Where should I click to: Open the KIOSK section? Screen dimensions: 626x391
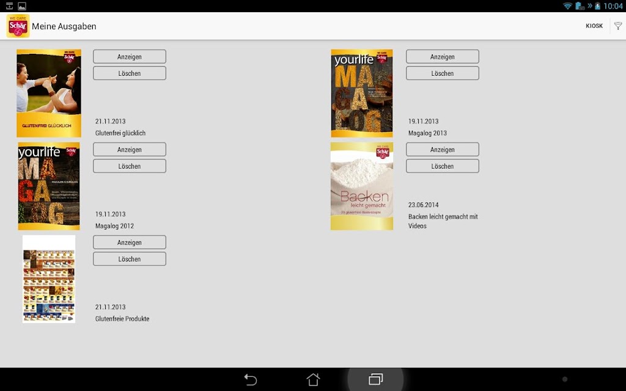click(x=594, y=26)
